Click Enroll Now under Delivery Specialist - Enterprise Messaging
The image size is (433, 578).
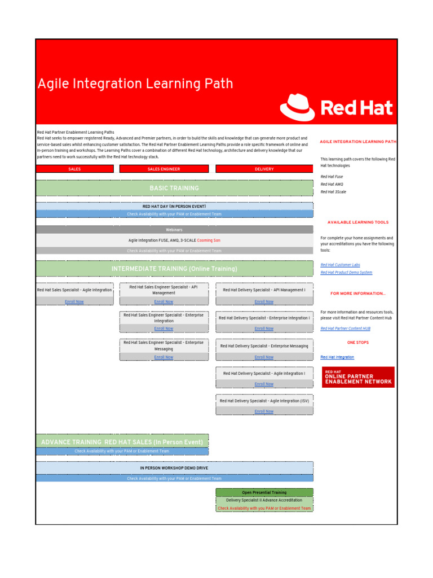(264, 357)
